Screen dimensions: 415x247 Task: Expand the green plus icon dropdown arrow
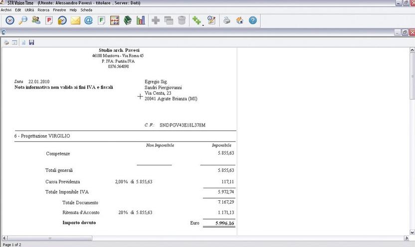(x=203, y=24)
